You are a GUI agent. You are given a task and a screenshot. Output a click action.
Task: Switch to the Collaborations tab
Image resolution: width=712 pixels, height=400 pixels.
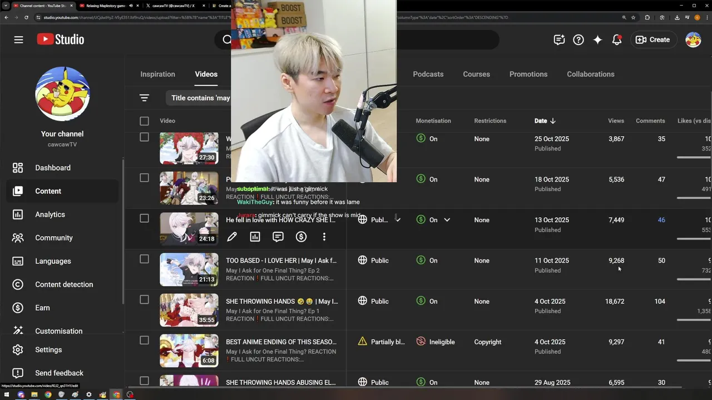point(591,74)
